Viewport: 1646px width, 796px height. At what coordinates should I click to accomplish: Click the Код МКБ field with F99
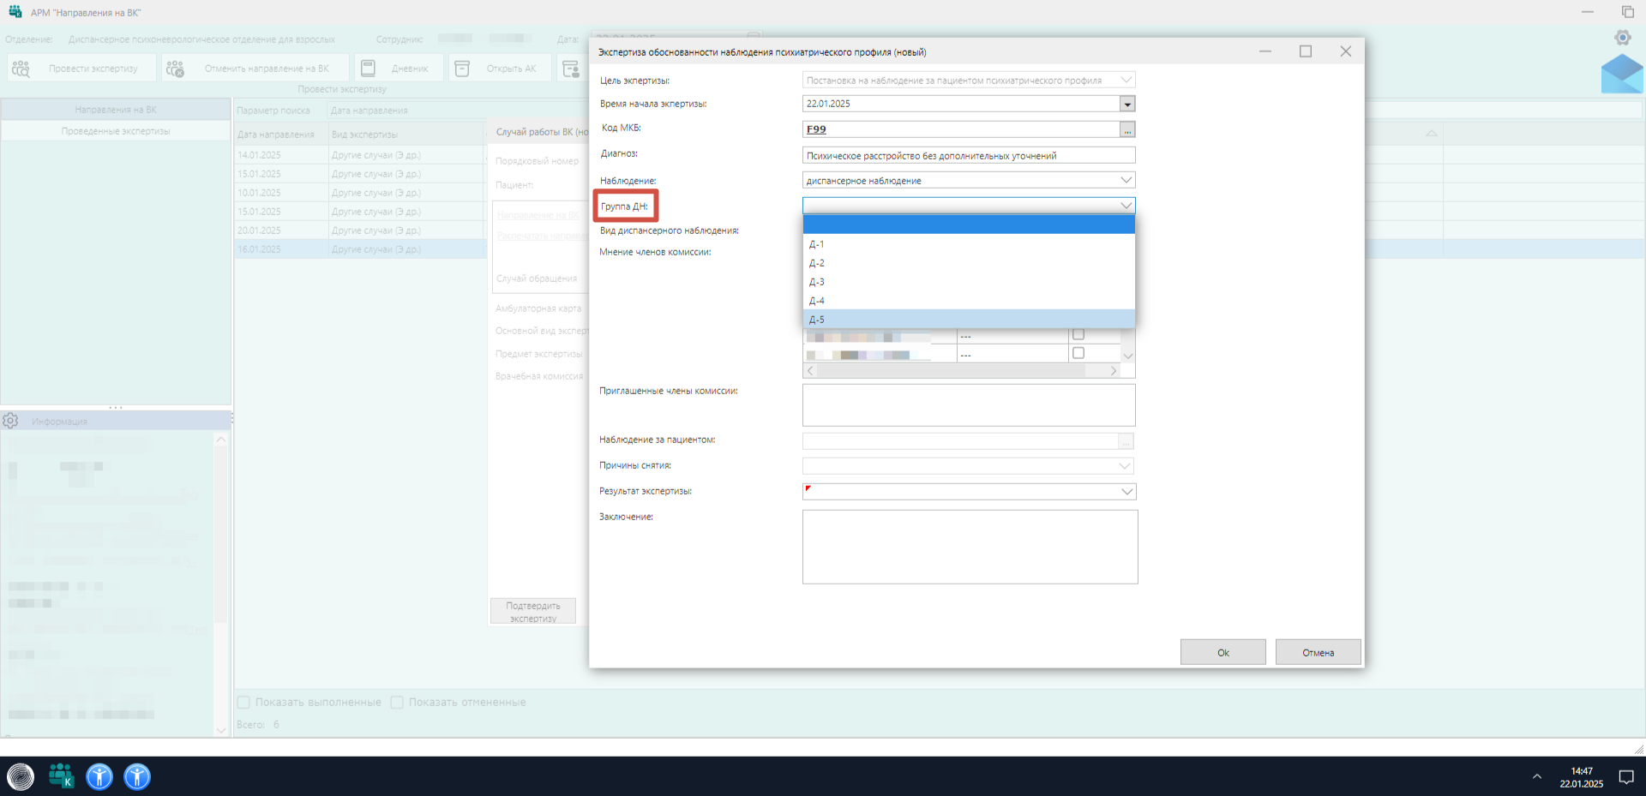coord(961,129)
